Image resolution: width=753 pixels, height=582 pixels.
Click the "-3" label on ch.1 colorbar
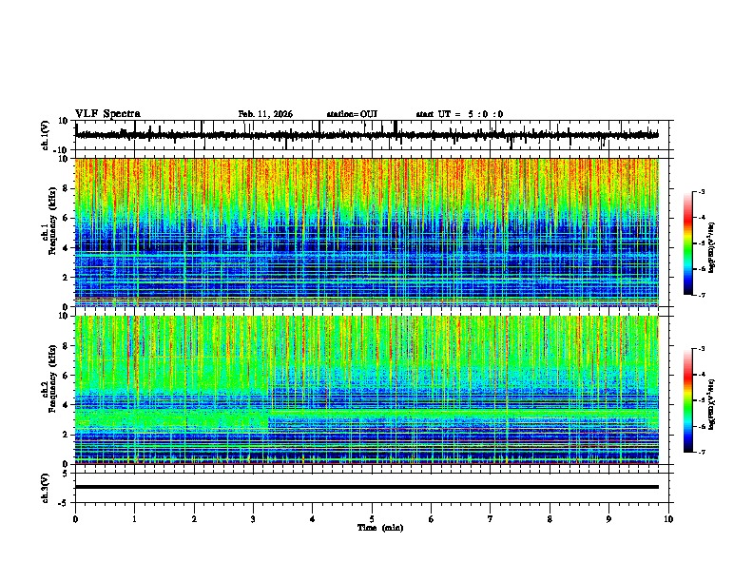click(x=702, y=192)
